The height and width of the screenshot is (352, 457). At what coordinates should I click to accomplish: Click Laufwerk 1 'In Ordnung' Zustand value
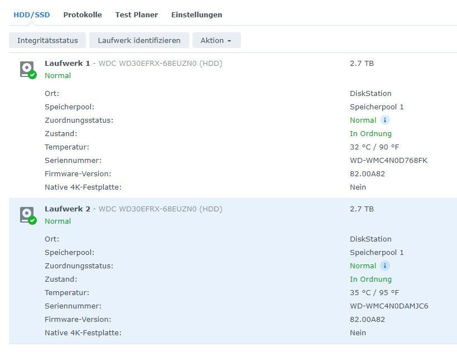371,134
